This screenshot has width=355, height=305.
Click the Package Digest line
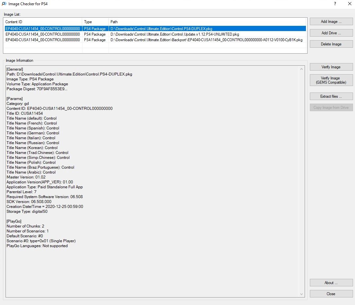click(37, 89)
